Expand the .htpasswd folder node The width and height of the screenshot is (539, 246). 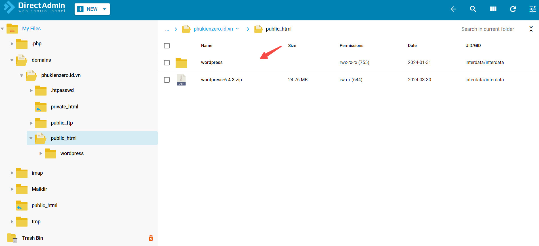click(31, 91)
